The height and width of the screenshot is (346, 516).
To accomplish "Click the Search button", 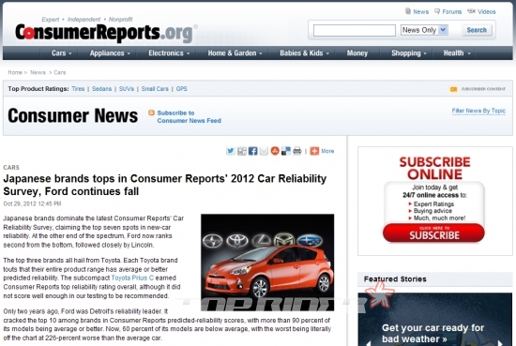I will (x=477, y=30).
